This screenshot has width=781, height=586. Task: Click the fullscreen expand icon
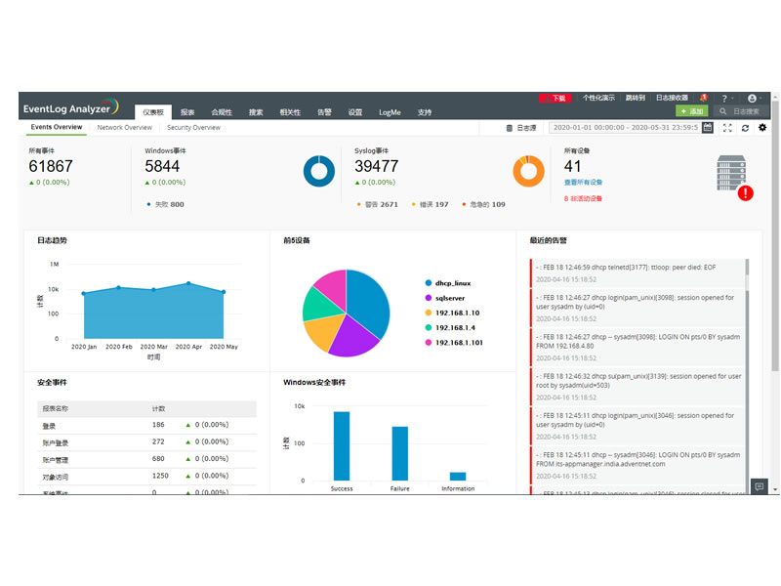727,128
